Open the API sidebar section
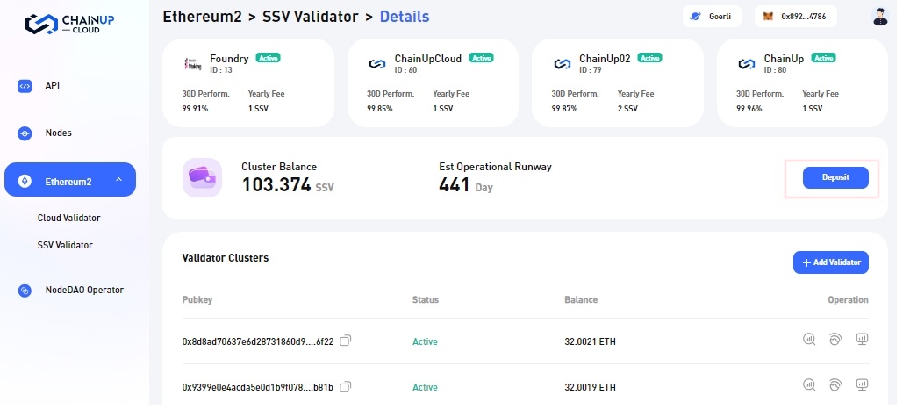 point(52,86)
